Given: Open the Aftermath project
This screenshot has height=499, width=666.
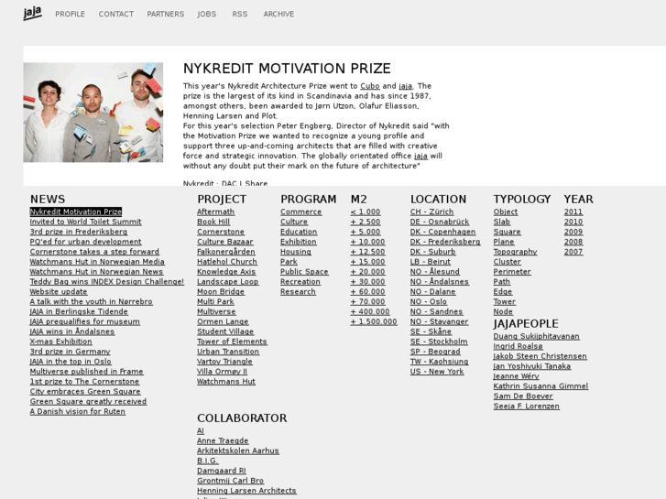Looking at the screenshot, I should (216, 212).
